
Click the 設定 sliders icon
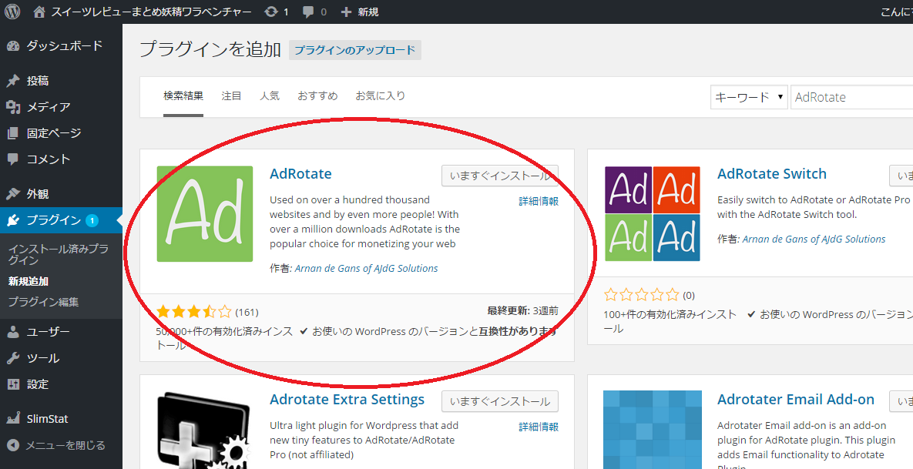(x=13, y=384)
